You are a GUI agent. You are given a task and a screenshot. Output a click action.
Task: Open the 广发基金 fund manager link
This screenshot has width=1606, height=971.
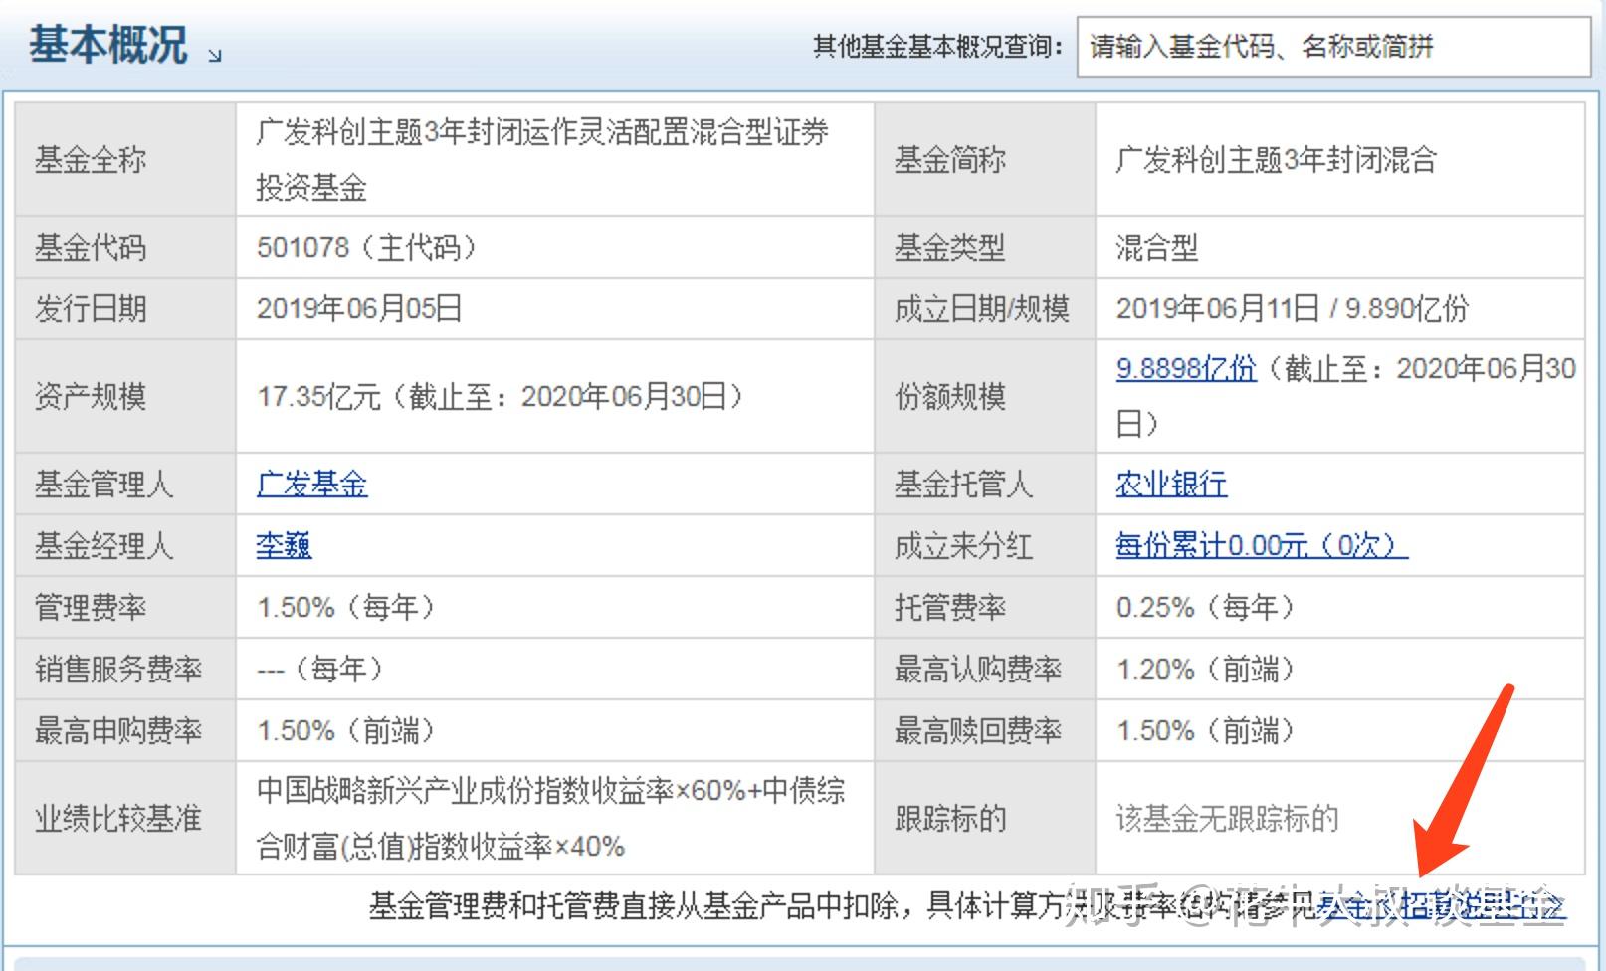pyautogui.click(x=309, y=485)
